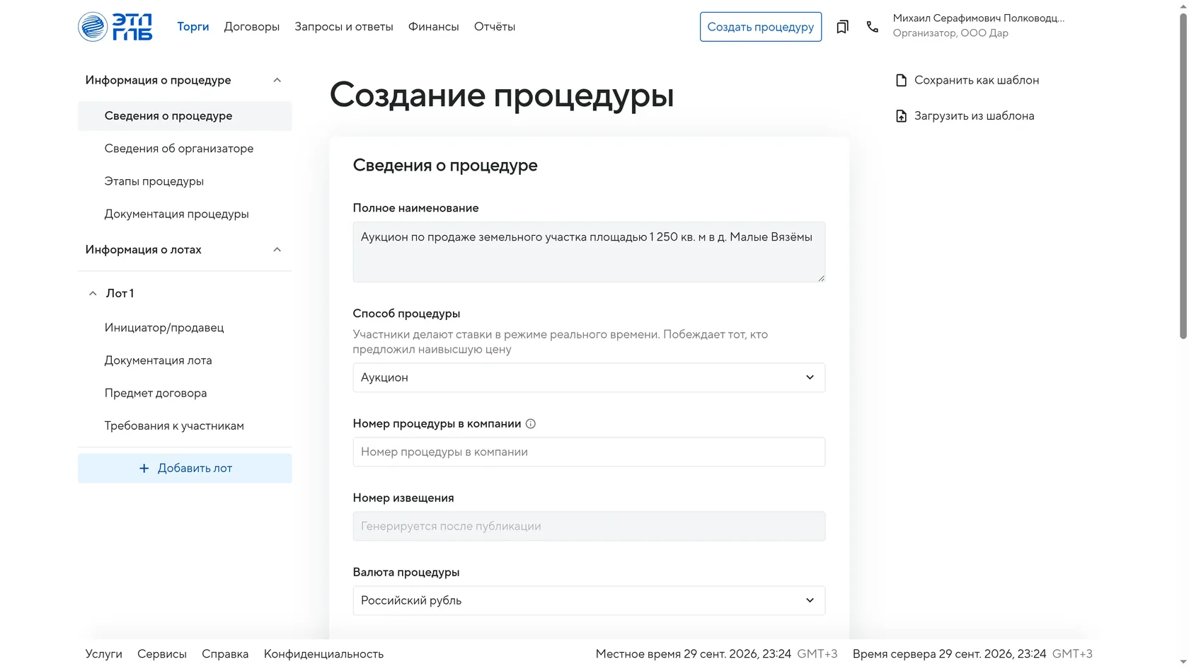1189x669 pixels.
Task: Open Сервисы footer link
Action: pyautogui.click(x=162, y=654)
